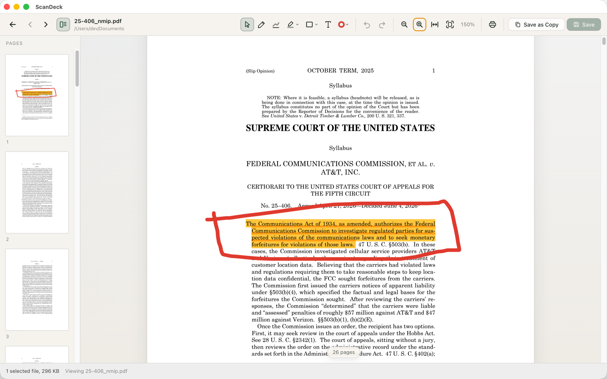Click the SUPREME COURT OF THE UNITED STATES heading

point(340,128)
